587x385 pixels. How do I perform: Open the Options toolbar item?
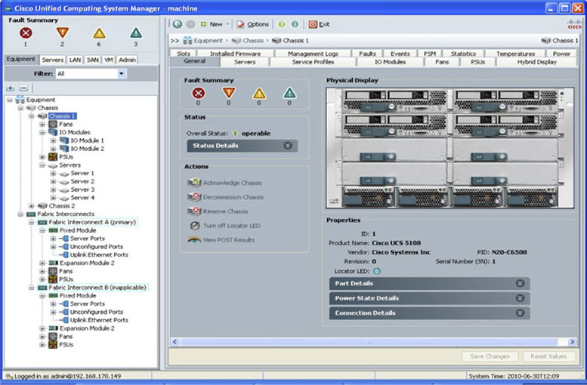tap(253, 24)
